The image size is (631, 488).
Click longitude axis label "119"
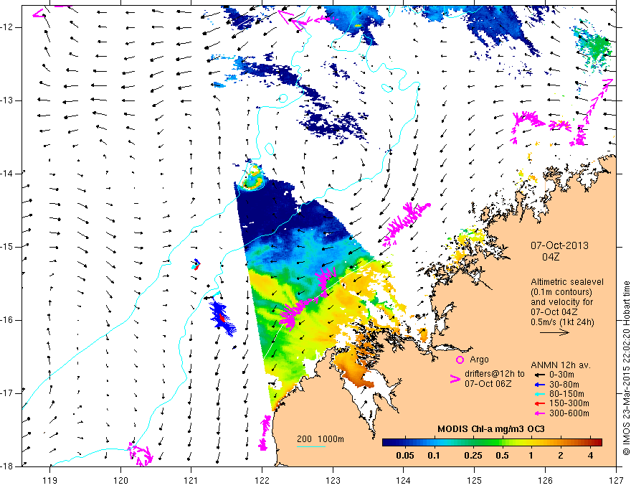[50, 480]
